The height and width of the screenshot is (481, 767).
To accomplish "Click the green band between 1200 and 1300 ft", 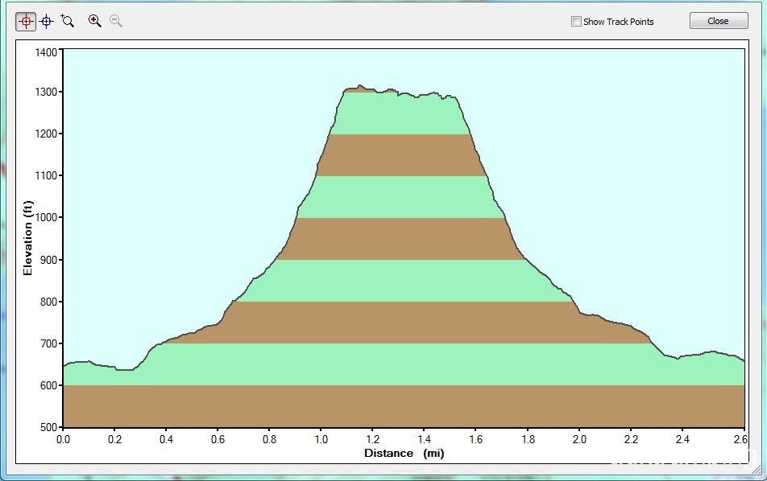I will click(399, 115).
